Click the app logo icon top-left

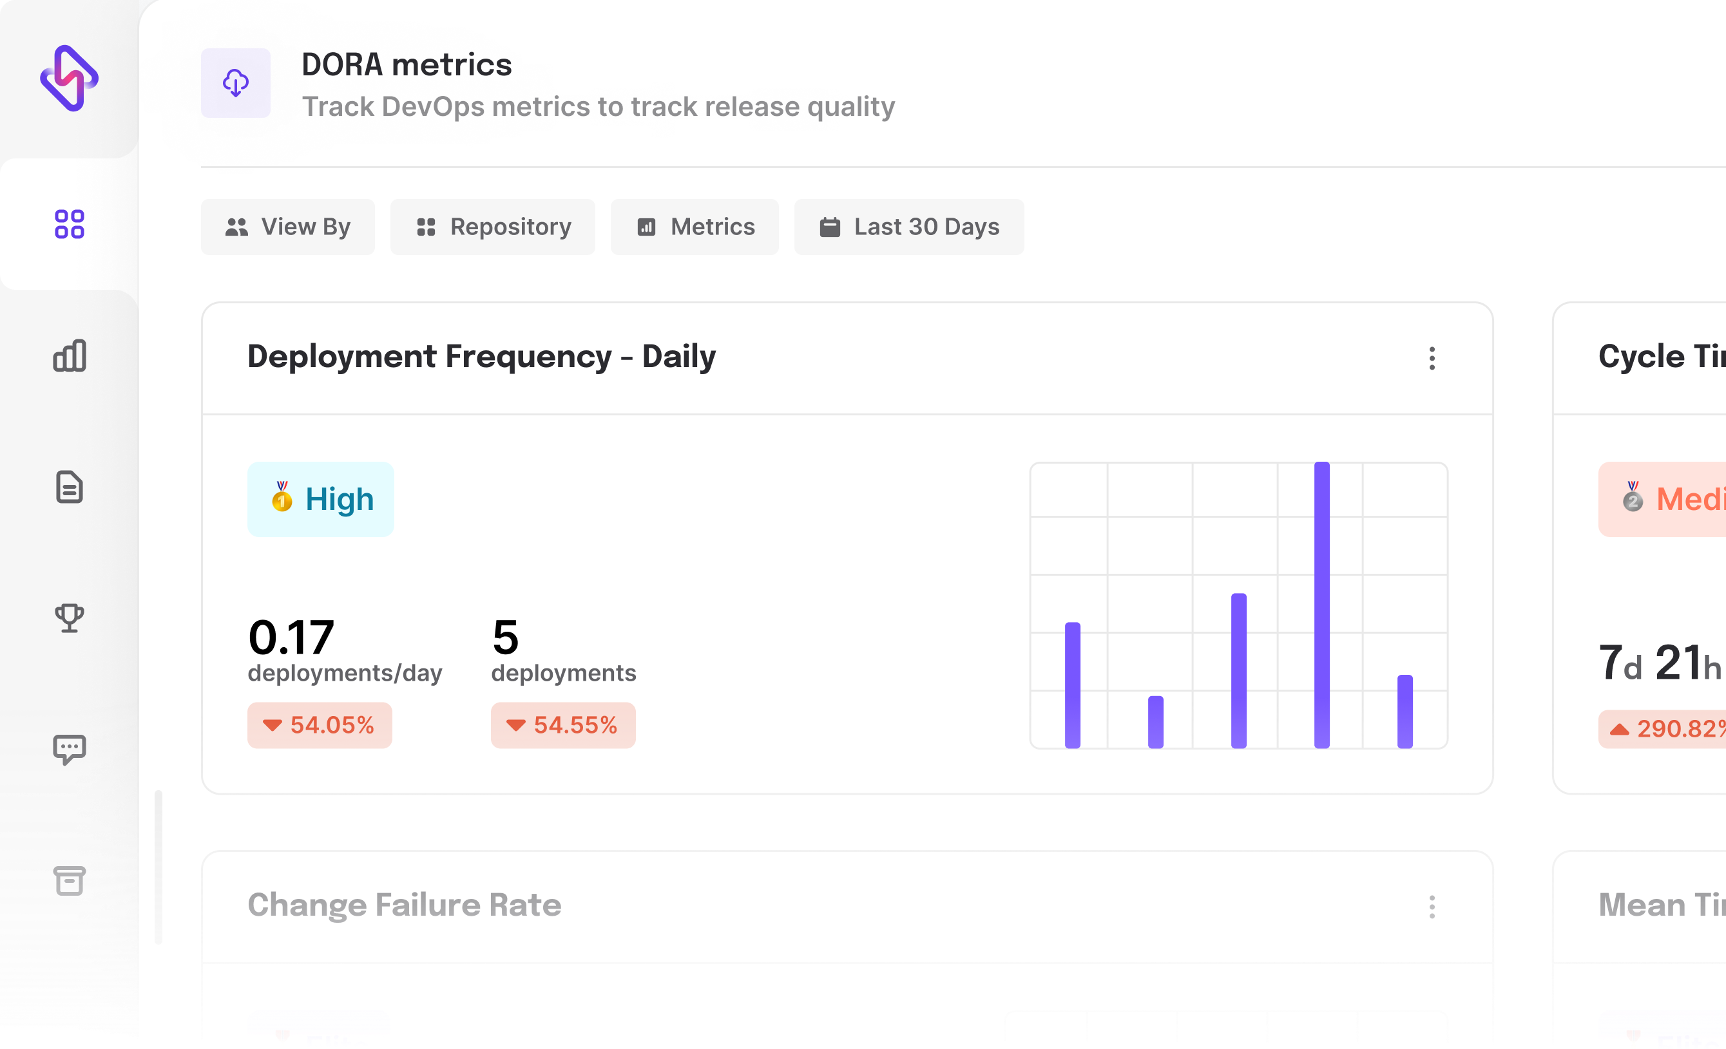[69, 80]
